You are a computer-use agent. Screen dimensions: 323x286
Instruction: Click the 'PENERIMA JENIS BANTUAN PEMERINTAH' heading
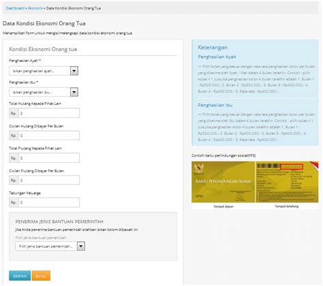coord(59,221)
